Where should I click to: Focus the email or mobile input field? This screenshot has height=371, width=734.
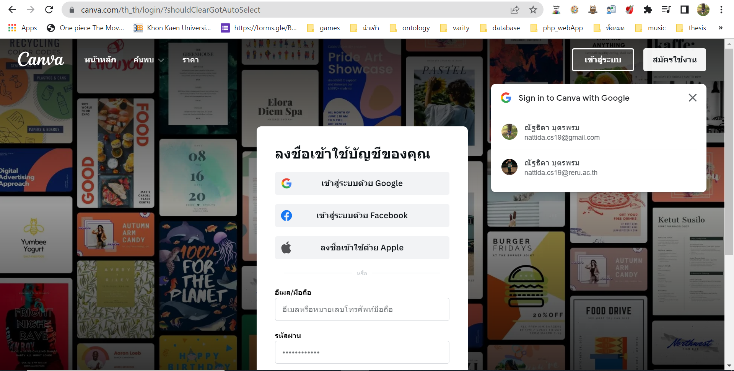pyautogui.click(x=362, y=309)
